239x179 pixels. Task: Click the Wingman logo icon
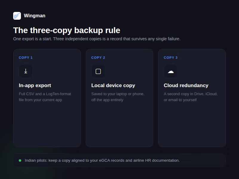pos(17,16)
